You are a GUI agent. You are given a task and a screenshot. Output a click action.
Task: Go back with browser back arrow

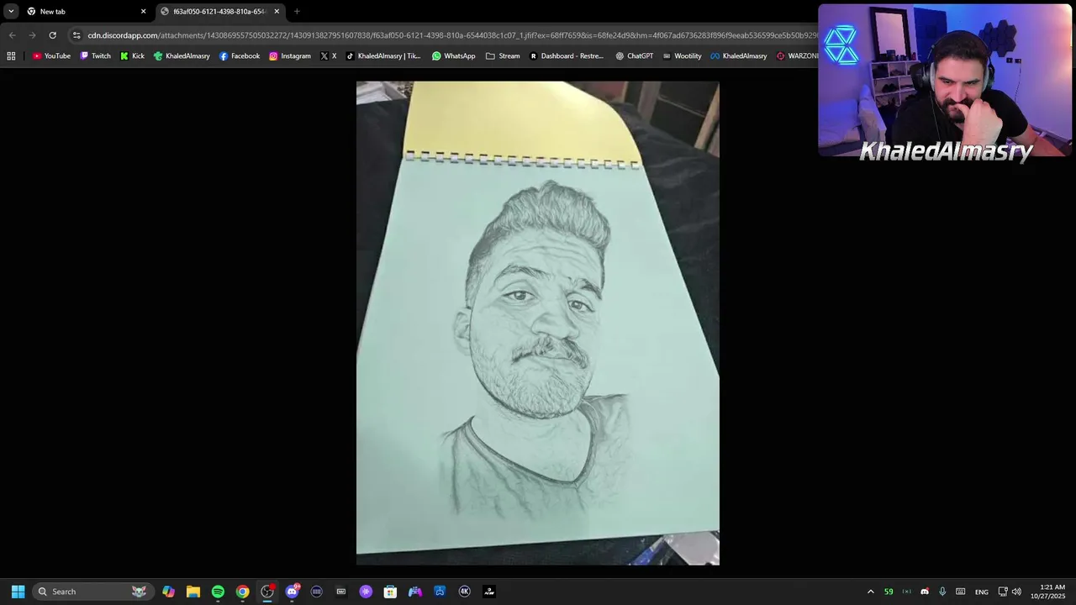pos(12,35)
